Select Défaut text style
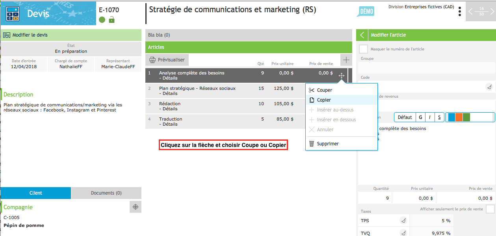Image resolution: width=496 pixels, height=236 pixels. pyautogui.click(x=405, y=117)
